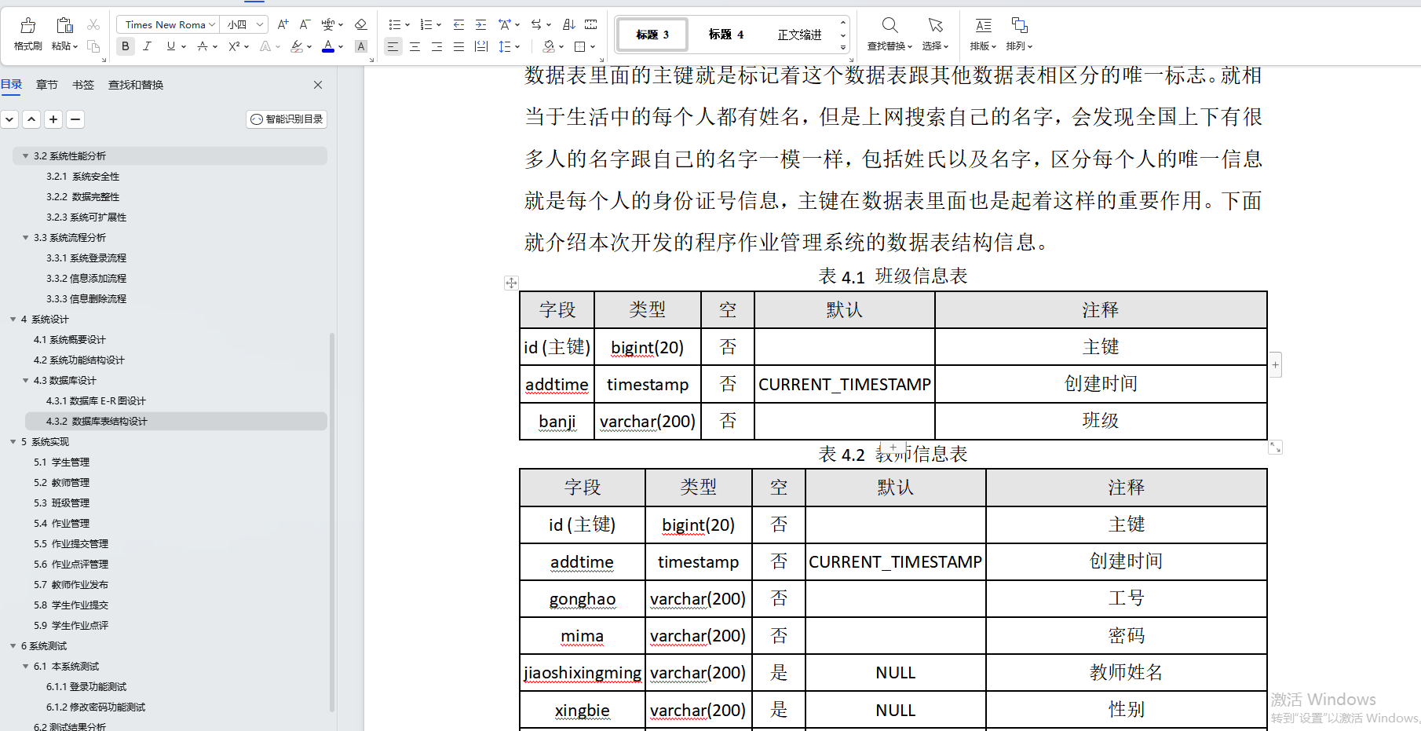Viewport: 1421px width, 731px height.
Task: Click the 智能识别目录 button
Action: click(x=286, y=119)
